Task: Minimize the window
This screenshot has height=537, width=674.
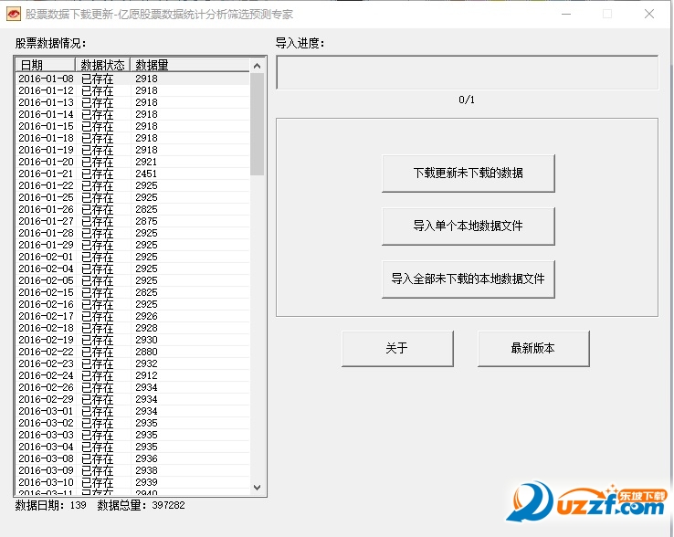Action: pos(566,15)
